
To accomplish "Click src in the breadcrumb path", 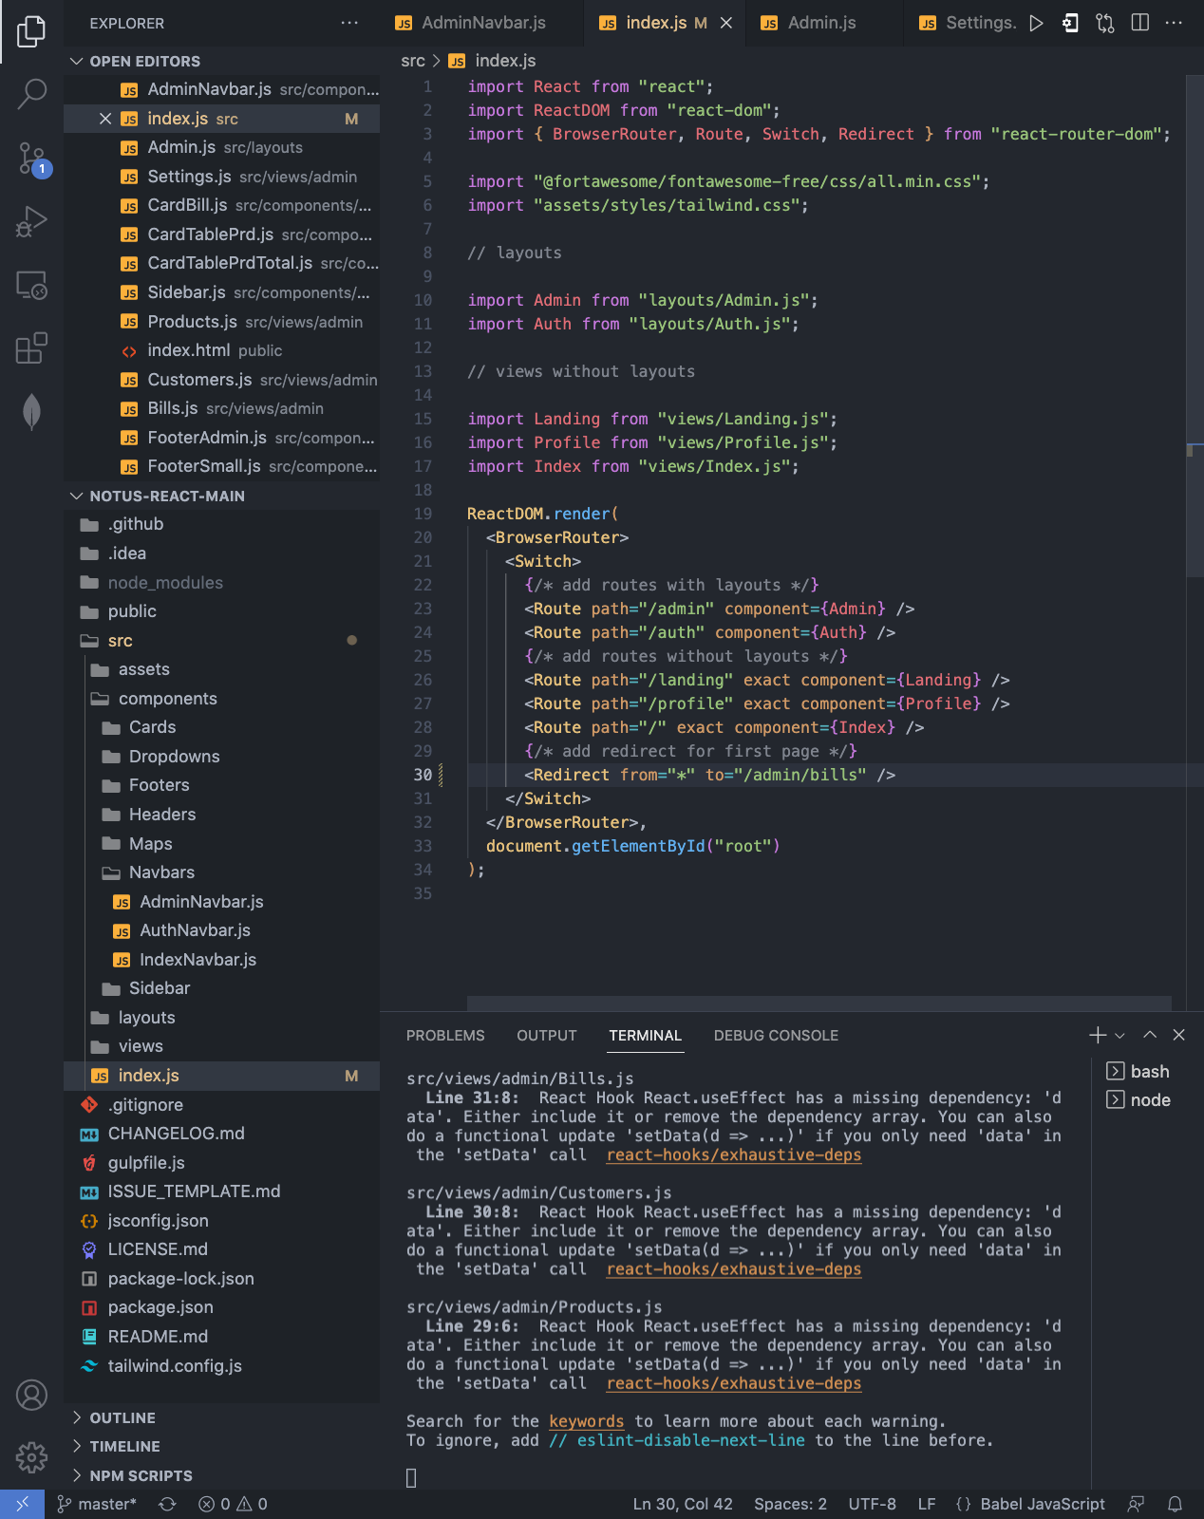I will tap(413, 61).
